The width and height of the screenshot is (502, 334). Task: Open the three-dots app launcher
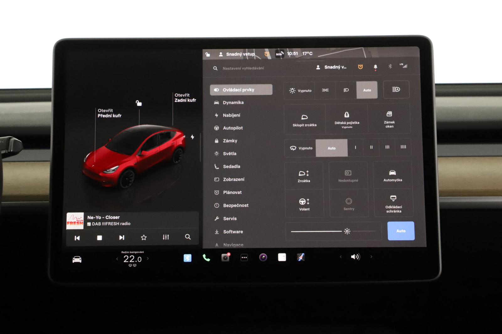244,258
